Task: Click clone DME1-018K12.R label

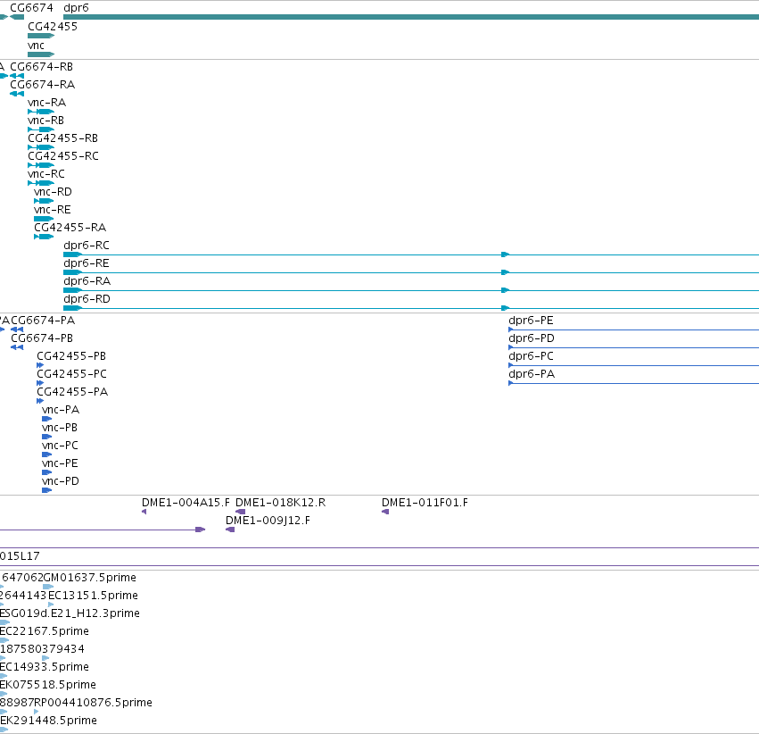Action: [281, 503]
